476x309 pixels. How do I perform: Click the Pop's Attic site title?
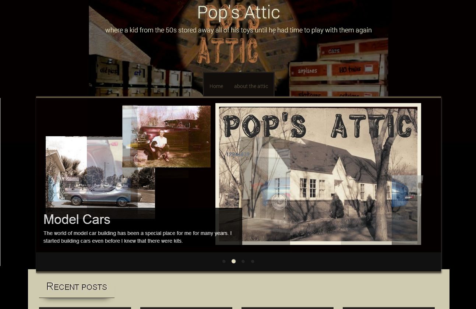pos(238,13)
